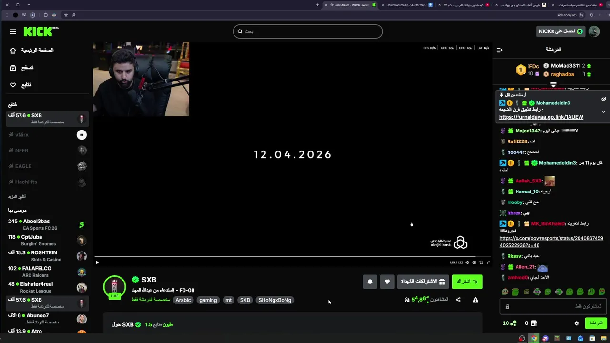Click the player rewind clip icon
Image resolution: width=610 pixels, height=343 pixels.
481,262
